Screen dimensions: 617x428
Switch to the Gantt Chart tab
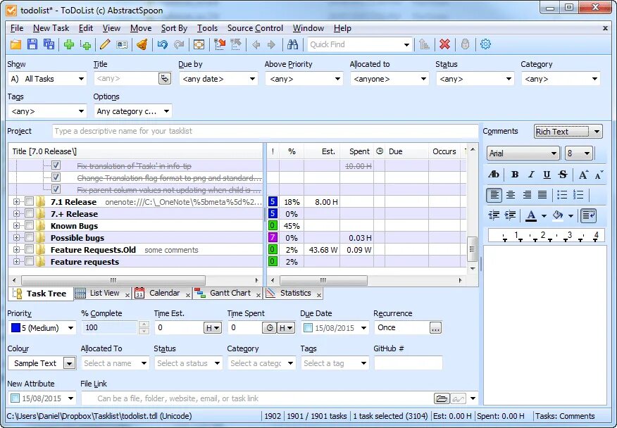[x=230, y=293]
